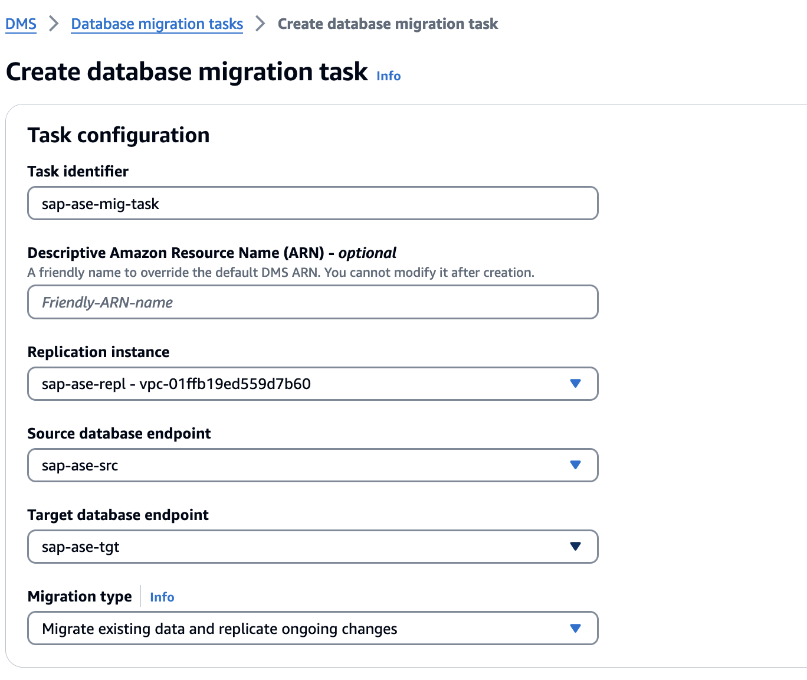The image size is (807, 680).
Task: Click the Target database endpoint arrow icon
Action: pyautogui.click(x=575, y=547)
